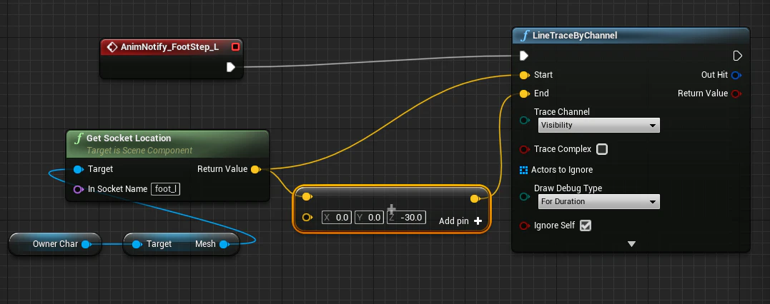Click the Y value field of the vector
Screen dimensions: 770x304
coord(369,217)
